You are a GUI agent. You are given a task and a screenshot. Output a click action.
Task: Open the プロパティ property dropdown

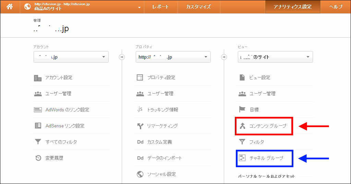point(173,57)
